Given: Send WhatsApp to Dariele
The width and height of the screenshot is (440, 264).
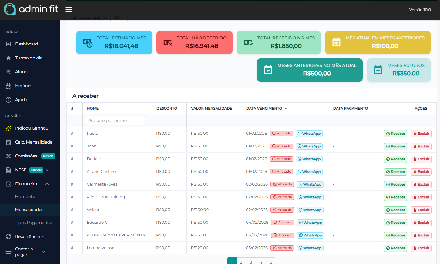Looking at the screenshot, I should click(309, 159).
